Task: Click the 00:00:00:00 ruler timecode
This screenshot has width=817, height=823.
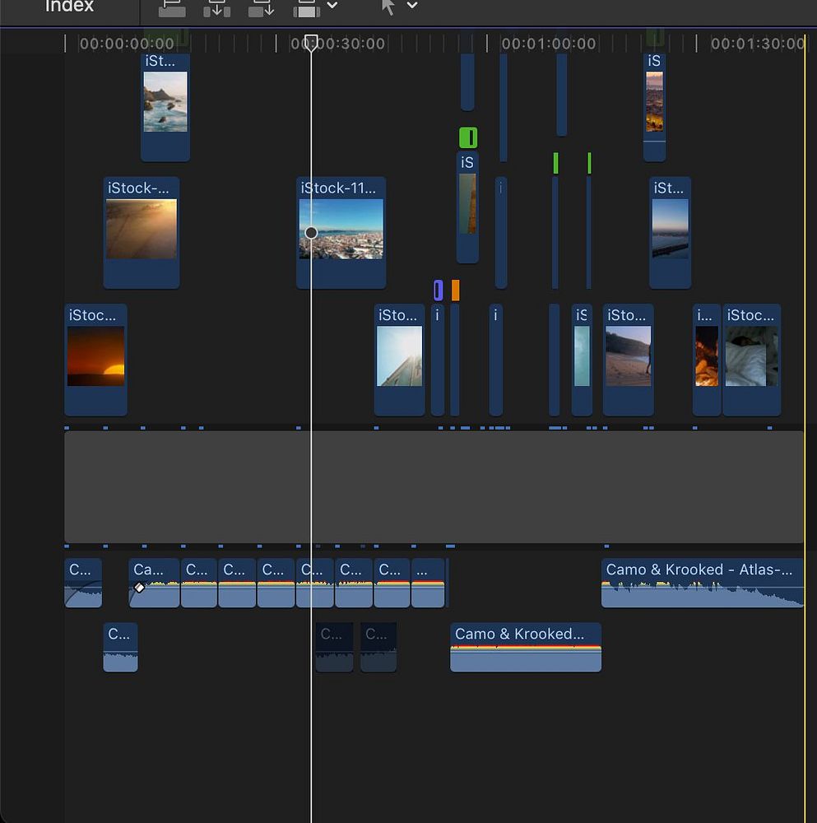Action: (127, 44)
